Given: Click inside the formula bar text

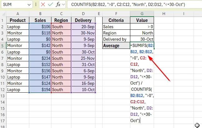Looking at the screenshot, I should 128,4.
